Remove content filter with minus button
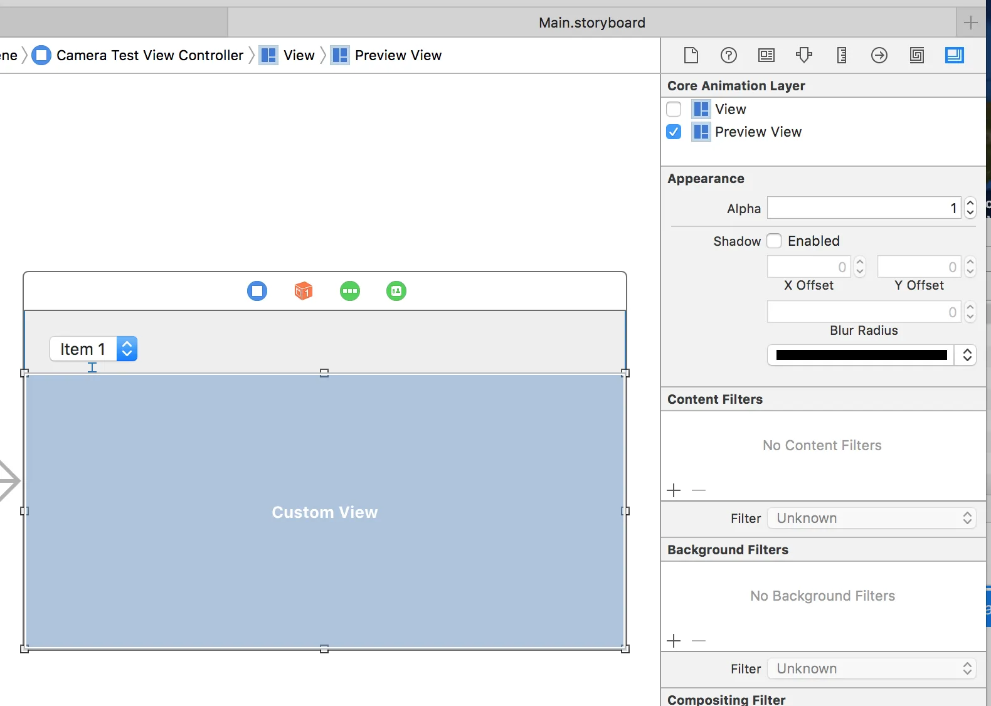The image size is (991, 706). [x=699, y=490]
